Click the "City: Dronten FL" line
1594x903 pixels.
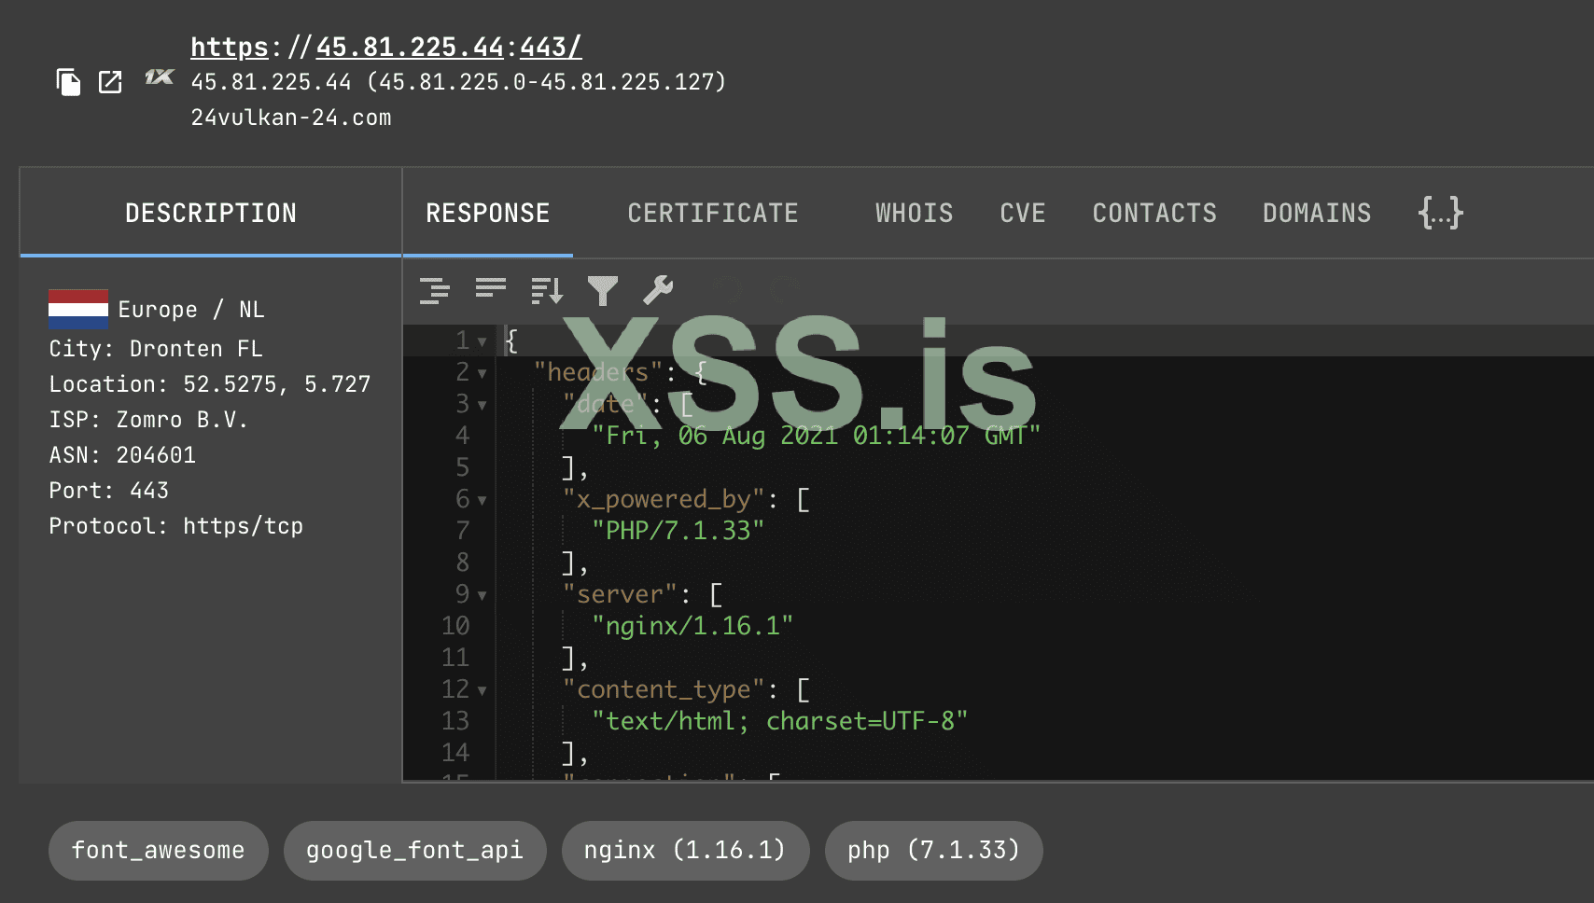(156, 349)
